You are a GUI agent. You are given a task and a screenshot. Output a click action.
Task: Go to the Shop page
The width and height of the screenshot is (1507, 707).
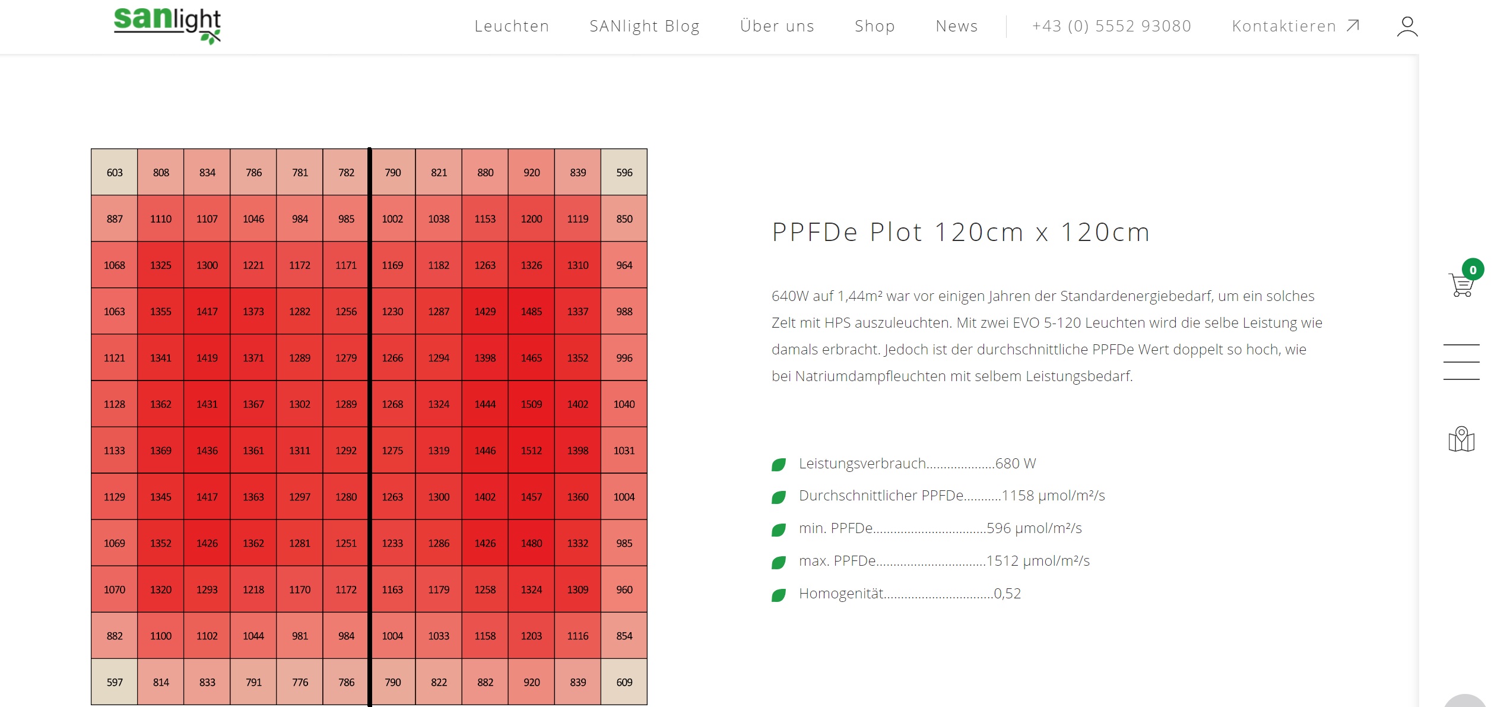pos(874,26)
